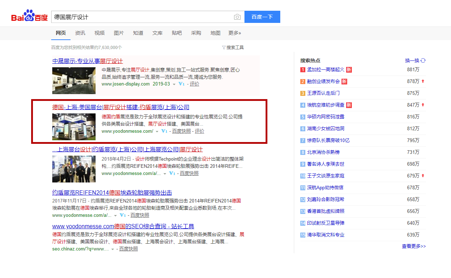Click 换一换 text link
Viewport: 451px width, 278px height.
412,60
